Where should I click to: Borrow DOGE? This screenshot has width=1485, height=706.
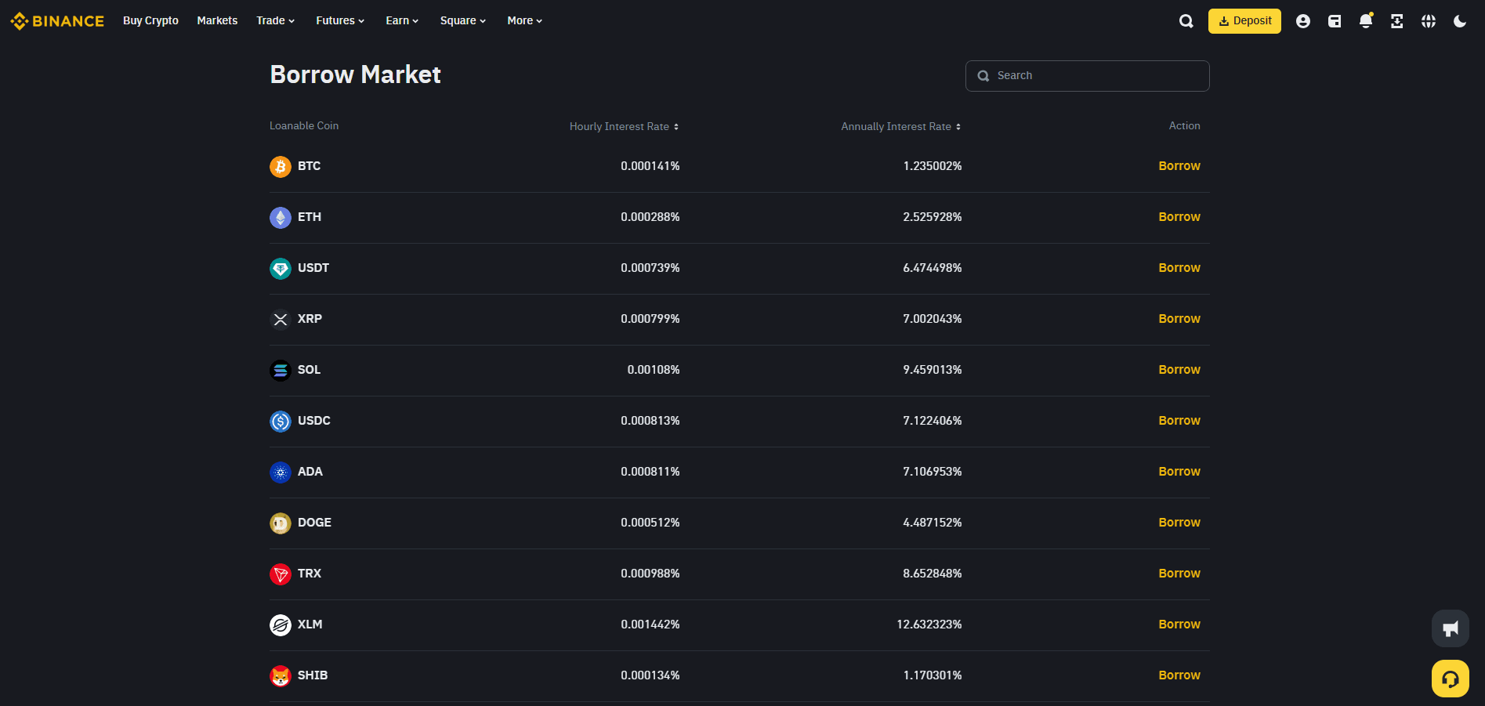[1179, 523]
